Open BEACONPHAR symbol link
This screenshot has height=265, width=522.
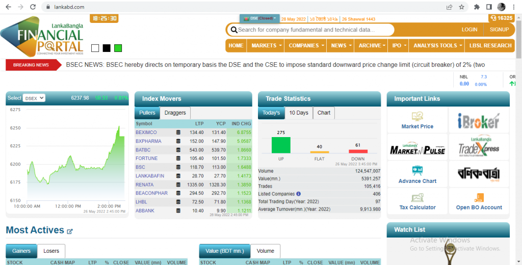151,193
